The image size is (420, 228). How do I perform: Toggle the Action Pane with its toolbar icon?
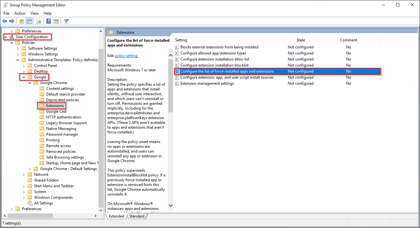point(56,21)
